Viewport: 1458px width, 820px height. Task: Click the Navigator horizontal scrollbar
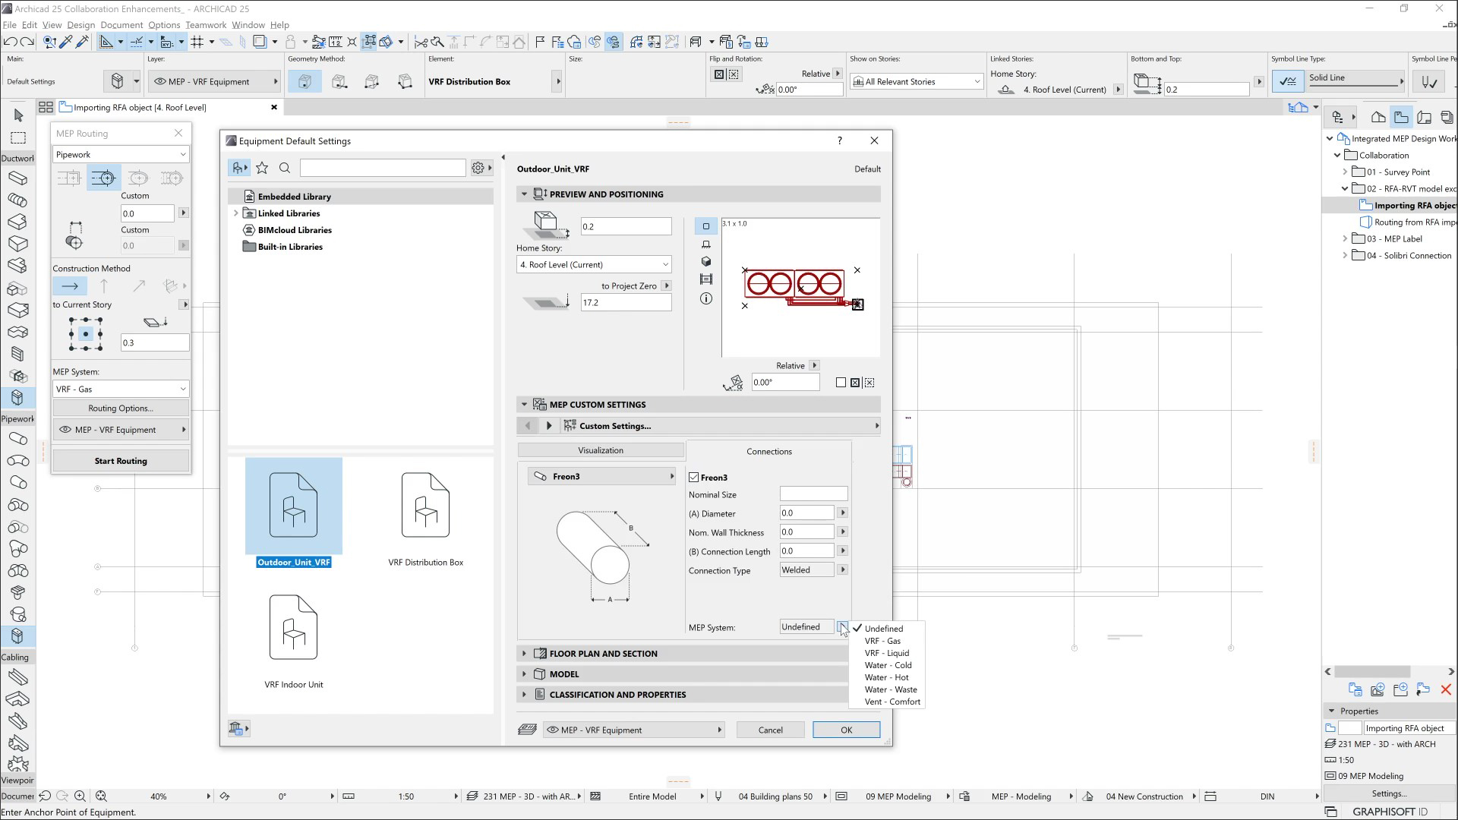point(1373,671)
